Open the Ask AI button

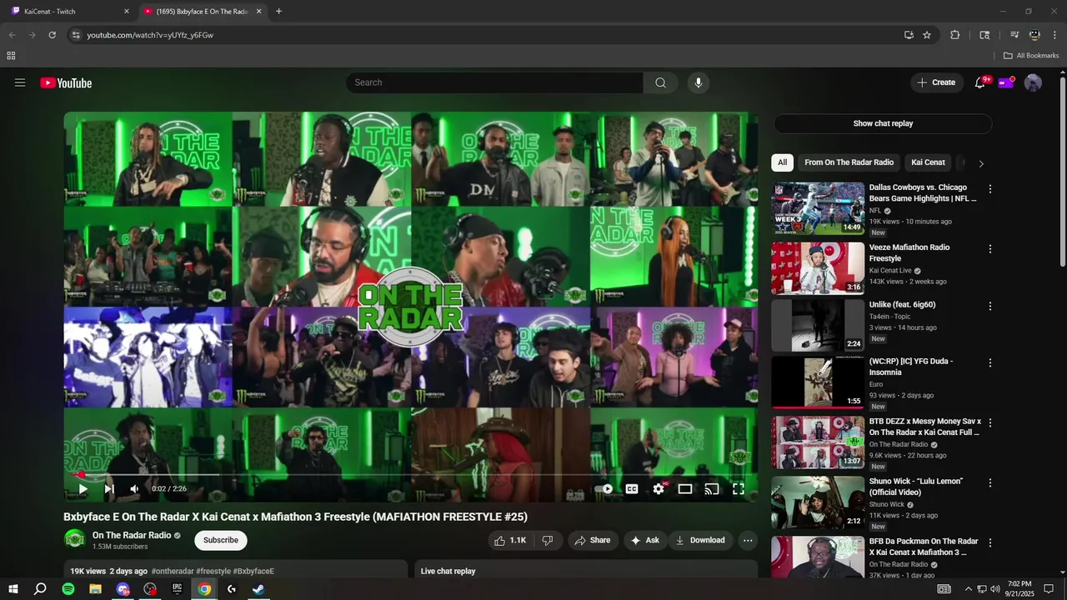[645, 540]
